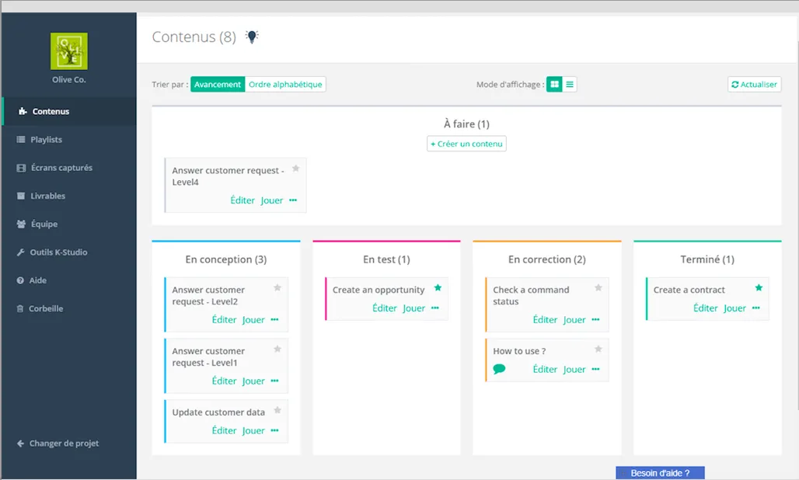The height and width of the screenshot is (480, 799).
Task: Switch to grid display mode icon
Action: coord(554,85)
